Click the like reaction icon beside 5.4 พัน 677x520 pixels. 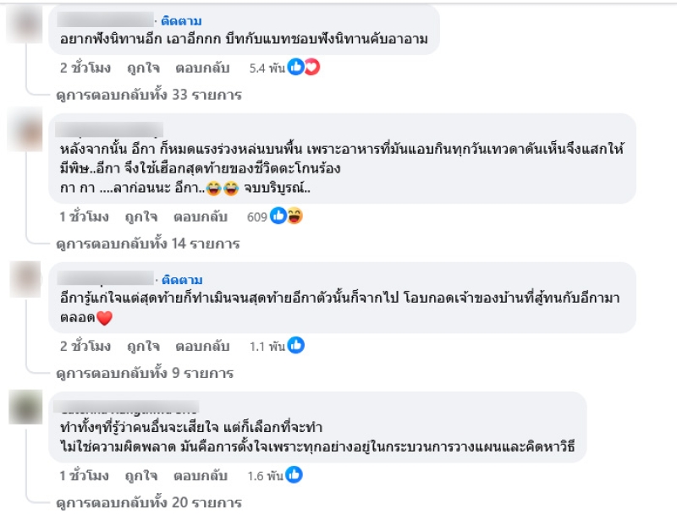pos(295,67)
